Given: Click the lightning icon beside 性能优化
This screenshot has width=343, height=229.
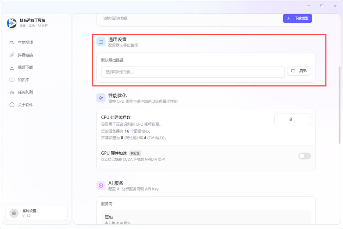Looking at the screenshot, I should pyautogui.click(x=101, y=98).
